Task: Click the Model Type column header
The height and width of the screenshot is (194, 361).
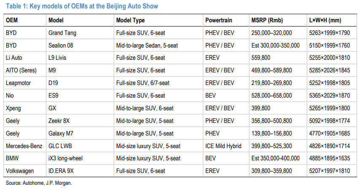Action: coord(130,20)
